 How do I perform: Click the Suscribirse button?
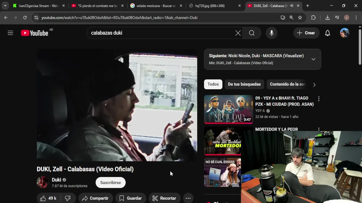(x=111, y=182)
